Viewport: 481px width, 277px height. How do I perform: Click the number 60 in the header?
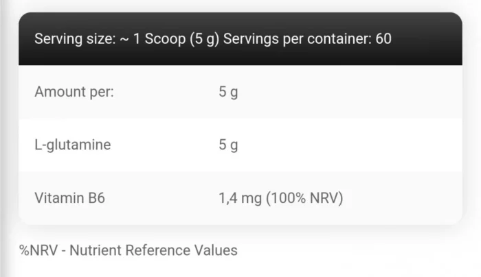(383, 39)
